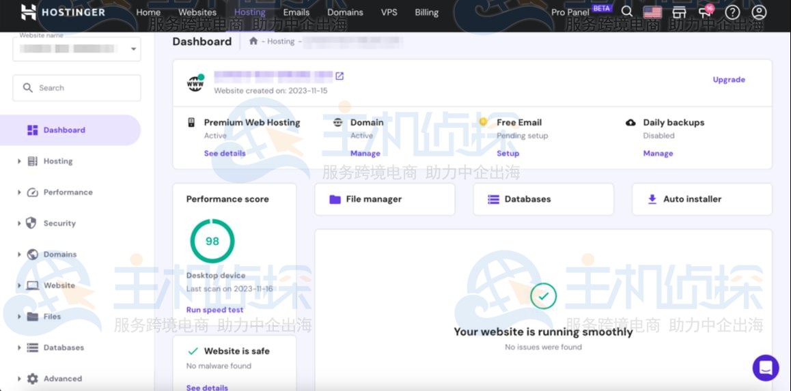Open the marketplace store icon

(x=680, y=12)
